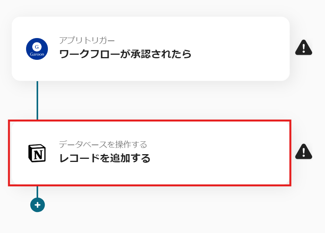Click the Notion logo icon
325x233 pixels.
(x=37, y=153)
